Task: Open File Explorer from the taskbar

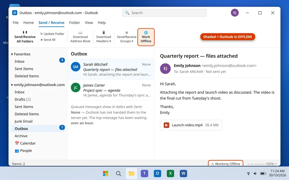Action: (x=132, y=173)
